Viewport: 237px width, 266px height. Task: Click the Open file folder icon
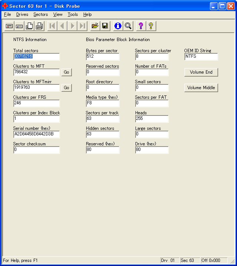coord(95,26)
